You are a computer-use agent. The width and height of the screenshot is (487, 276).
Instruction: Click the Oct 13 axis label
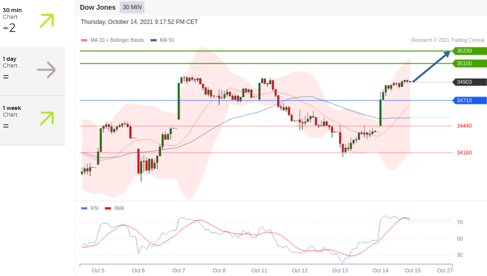pyautogui.click(x=340, y=271)
